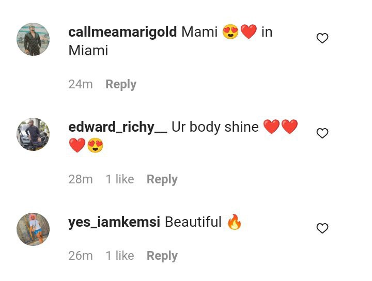Reply to the 'Beautiful' comment
The width and height of the screenshot is (372, 281).
(162, 256)
